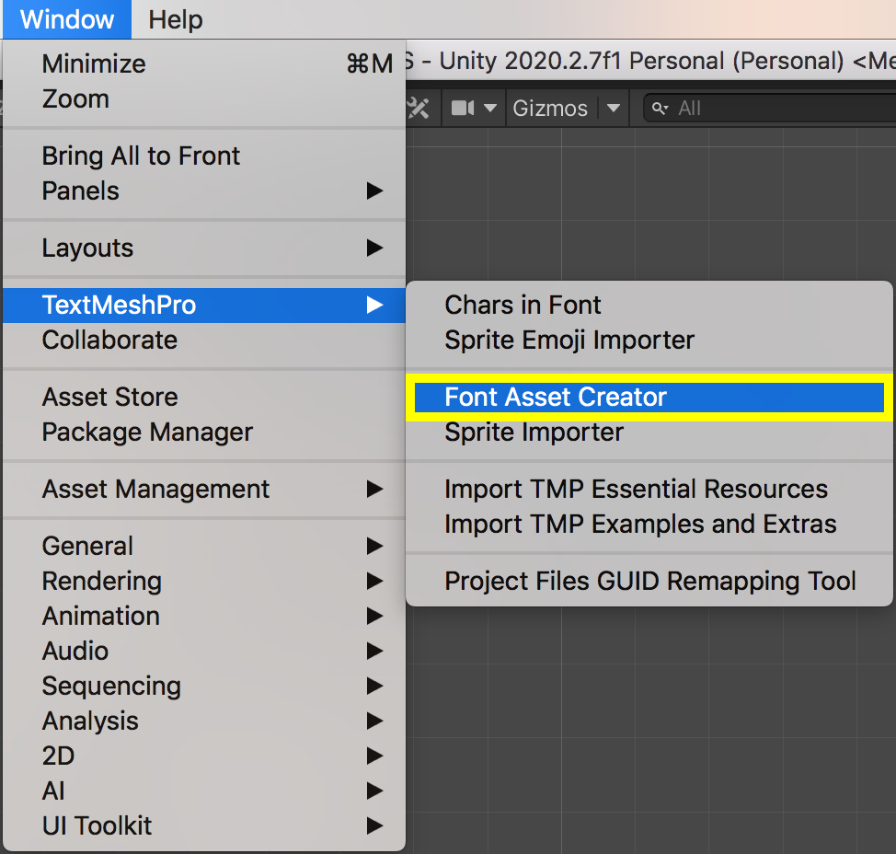Open Sprite Importer from the TextMeshPro submenu
896x854 pixels.
[x=649, y=433]
